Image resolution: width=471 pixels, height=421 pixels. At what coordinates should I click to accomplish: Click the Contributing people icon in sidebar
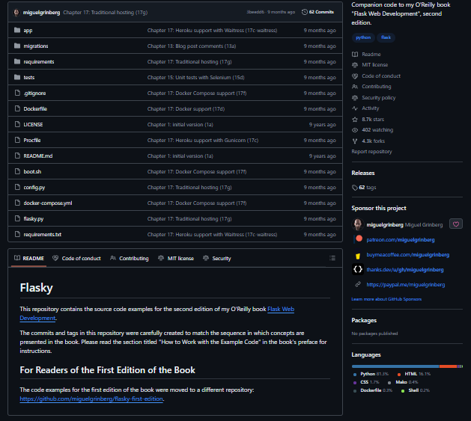[x=355, y=87]
